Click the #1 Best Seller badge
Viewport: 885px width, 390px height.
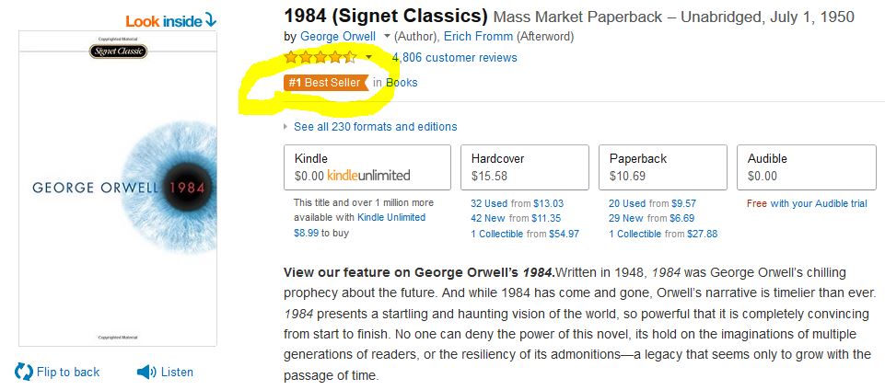325,83
